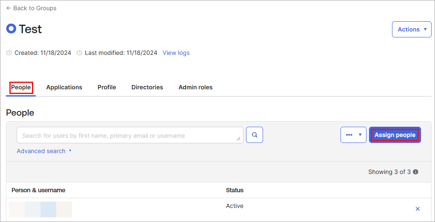Click the search magnifier icon button

pyautogui.click(x=255, y=135)
